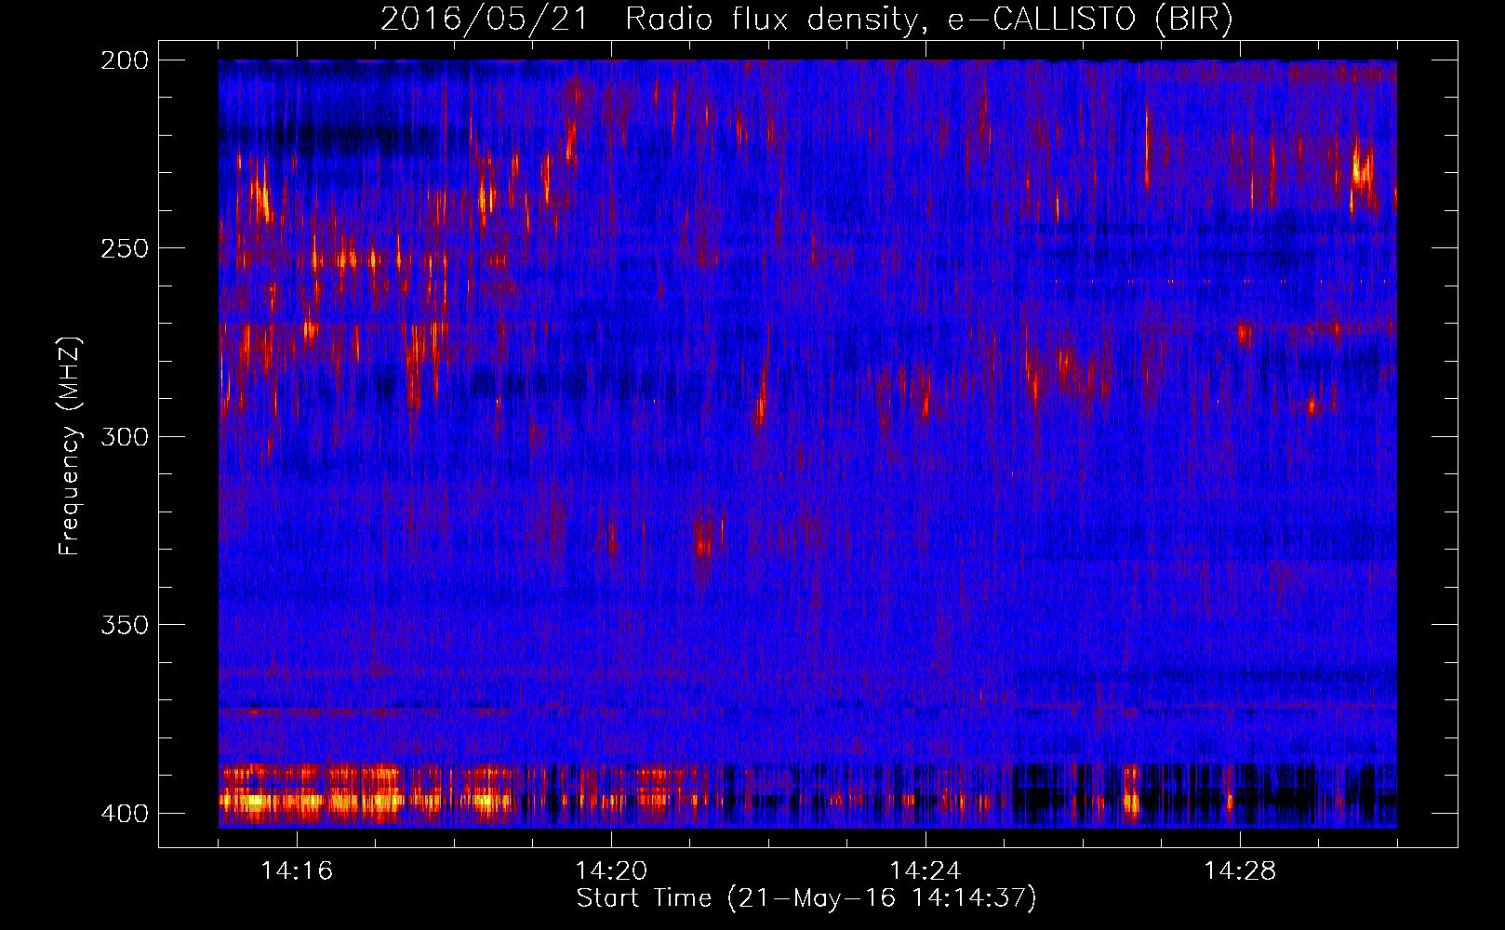Screen dimensions: 1505x930
Task: Click the 400 frequency tick label
Action: [x=124, y=813]
